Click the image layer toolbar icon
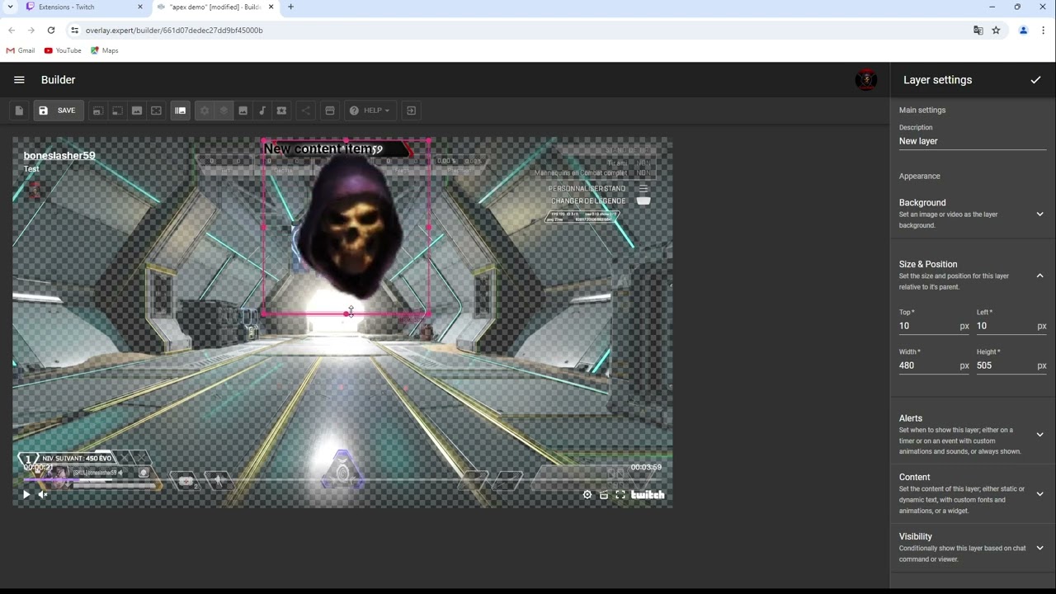The height and width of the screenshot is (594, 1056). pyautogui.click(x=137, y=111)
